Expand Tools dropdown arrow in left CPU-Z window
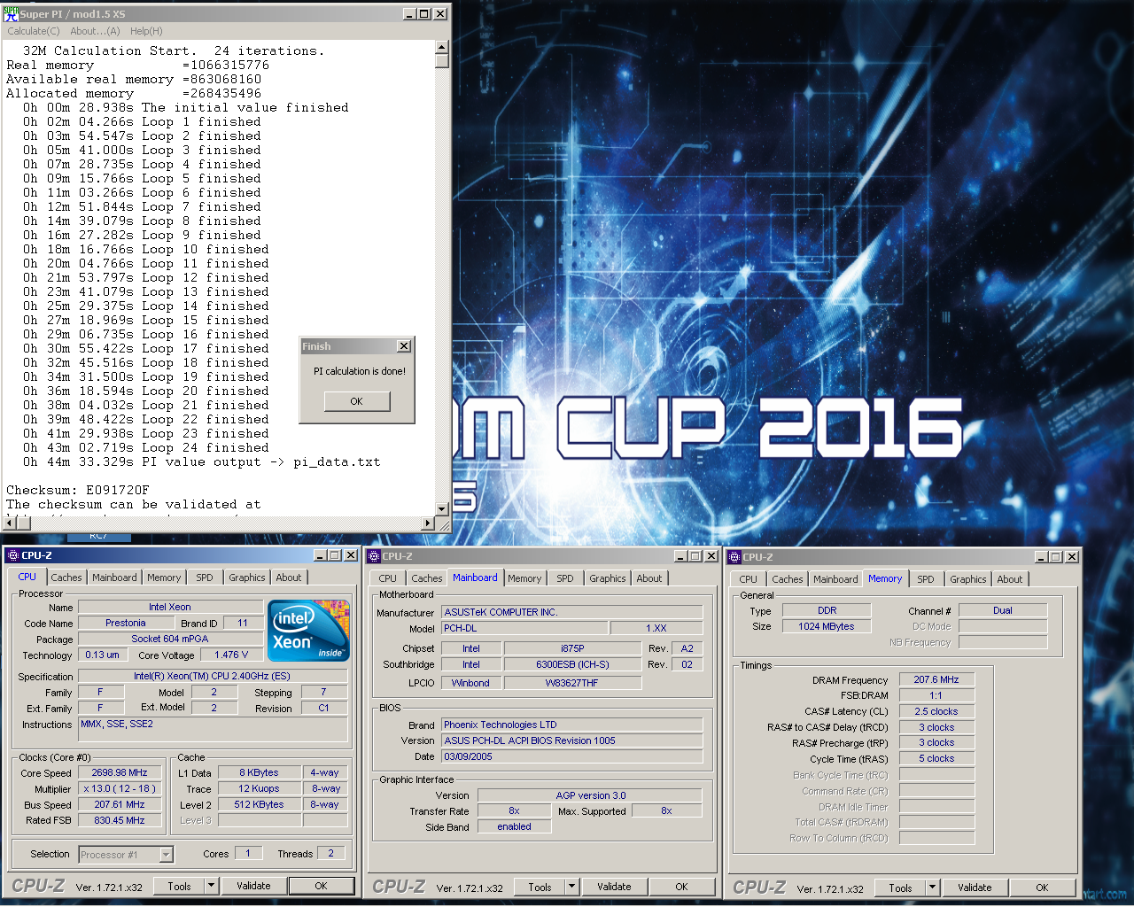This screenshot has width=1134, height=907. pos(211,886)
